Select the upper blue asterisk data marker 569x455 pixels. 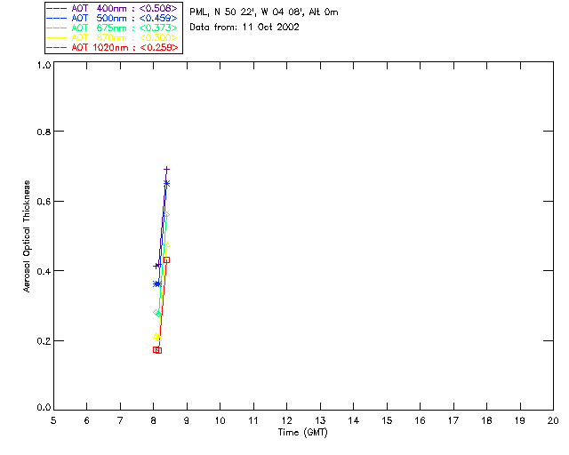click(x=166, y=184)
